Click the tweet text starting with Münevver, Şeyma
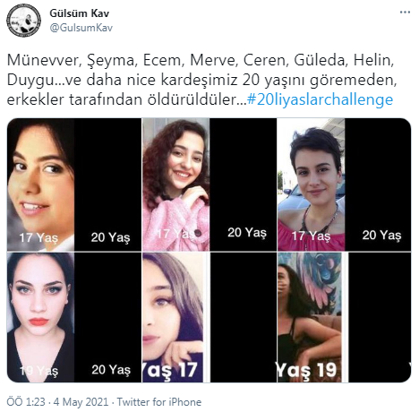Image resolution: width=419 pixels, height=412 pixels. click(201, 80)
